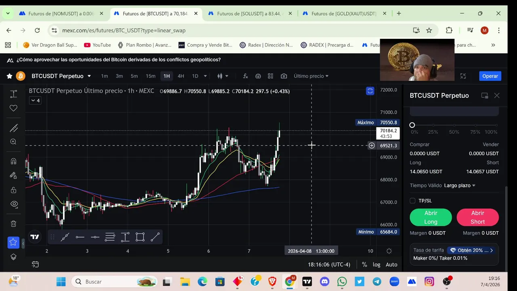
Task: Select the diagonal line tool at toolbar end
Action: (x=155, y=237)
